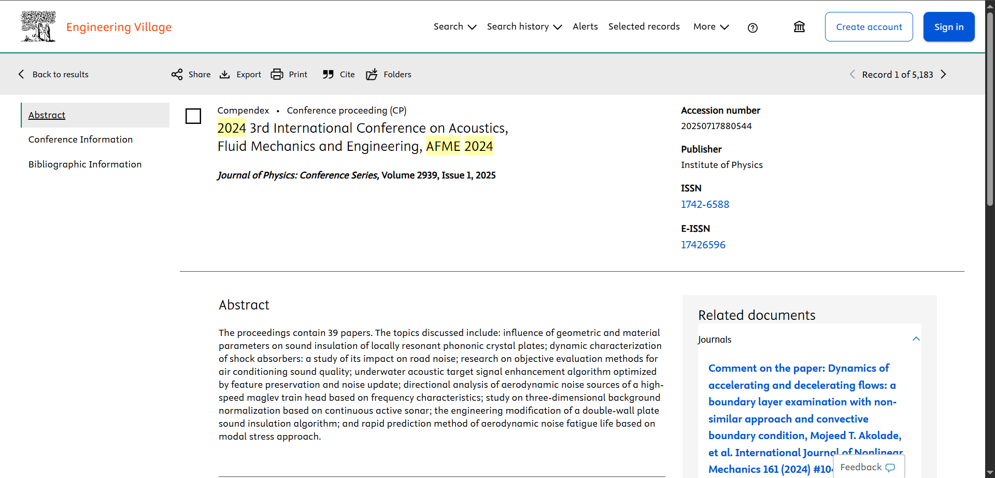Click the Print printer icon
995x478 pixels.
pos(277,74)
